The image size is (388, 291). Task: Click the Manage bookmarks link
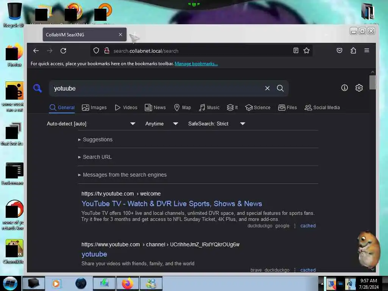click(196, 64)
